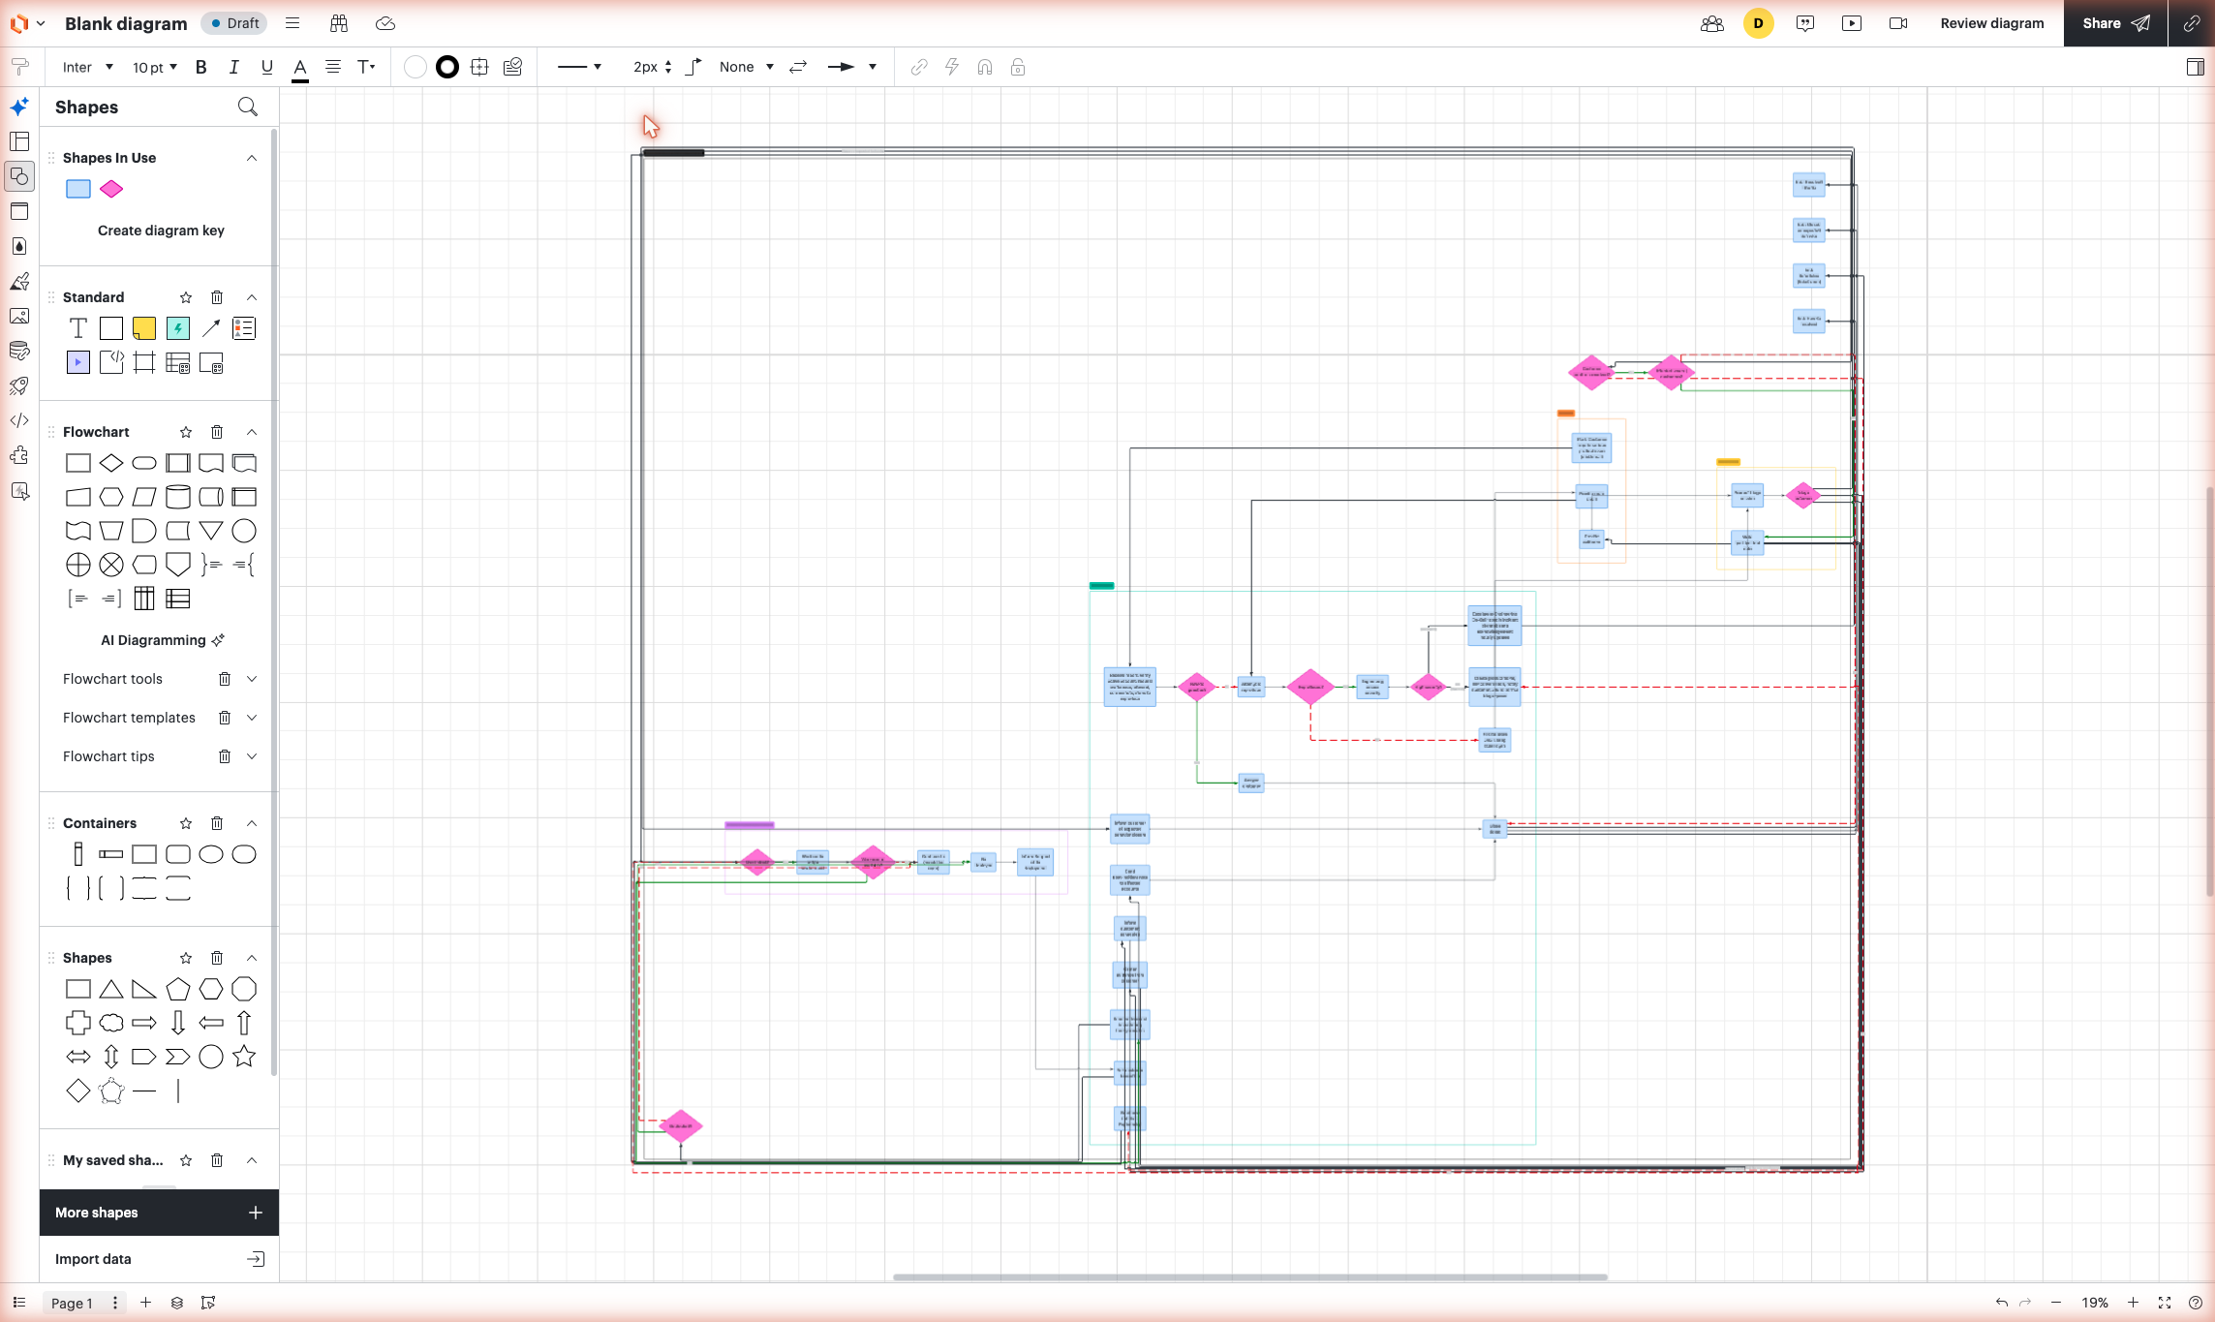The image size is (2215, 1322).
Task: Select the Decision diamond flowchart shape
Action: 111,463
